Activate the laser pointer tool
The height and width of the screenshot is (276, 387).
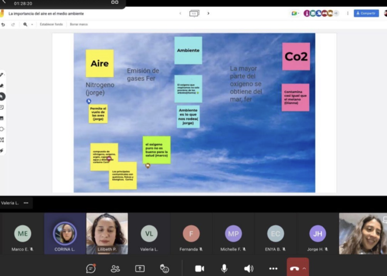(2, 151)
